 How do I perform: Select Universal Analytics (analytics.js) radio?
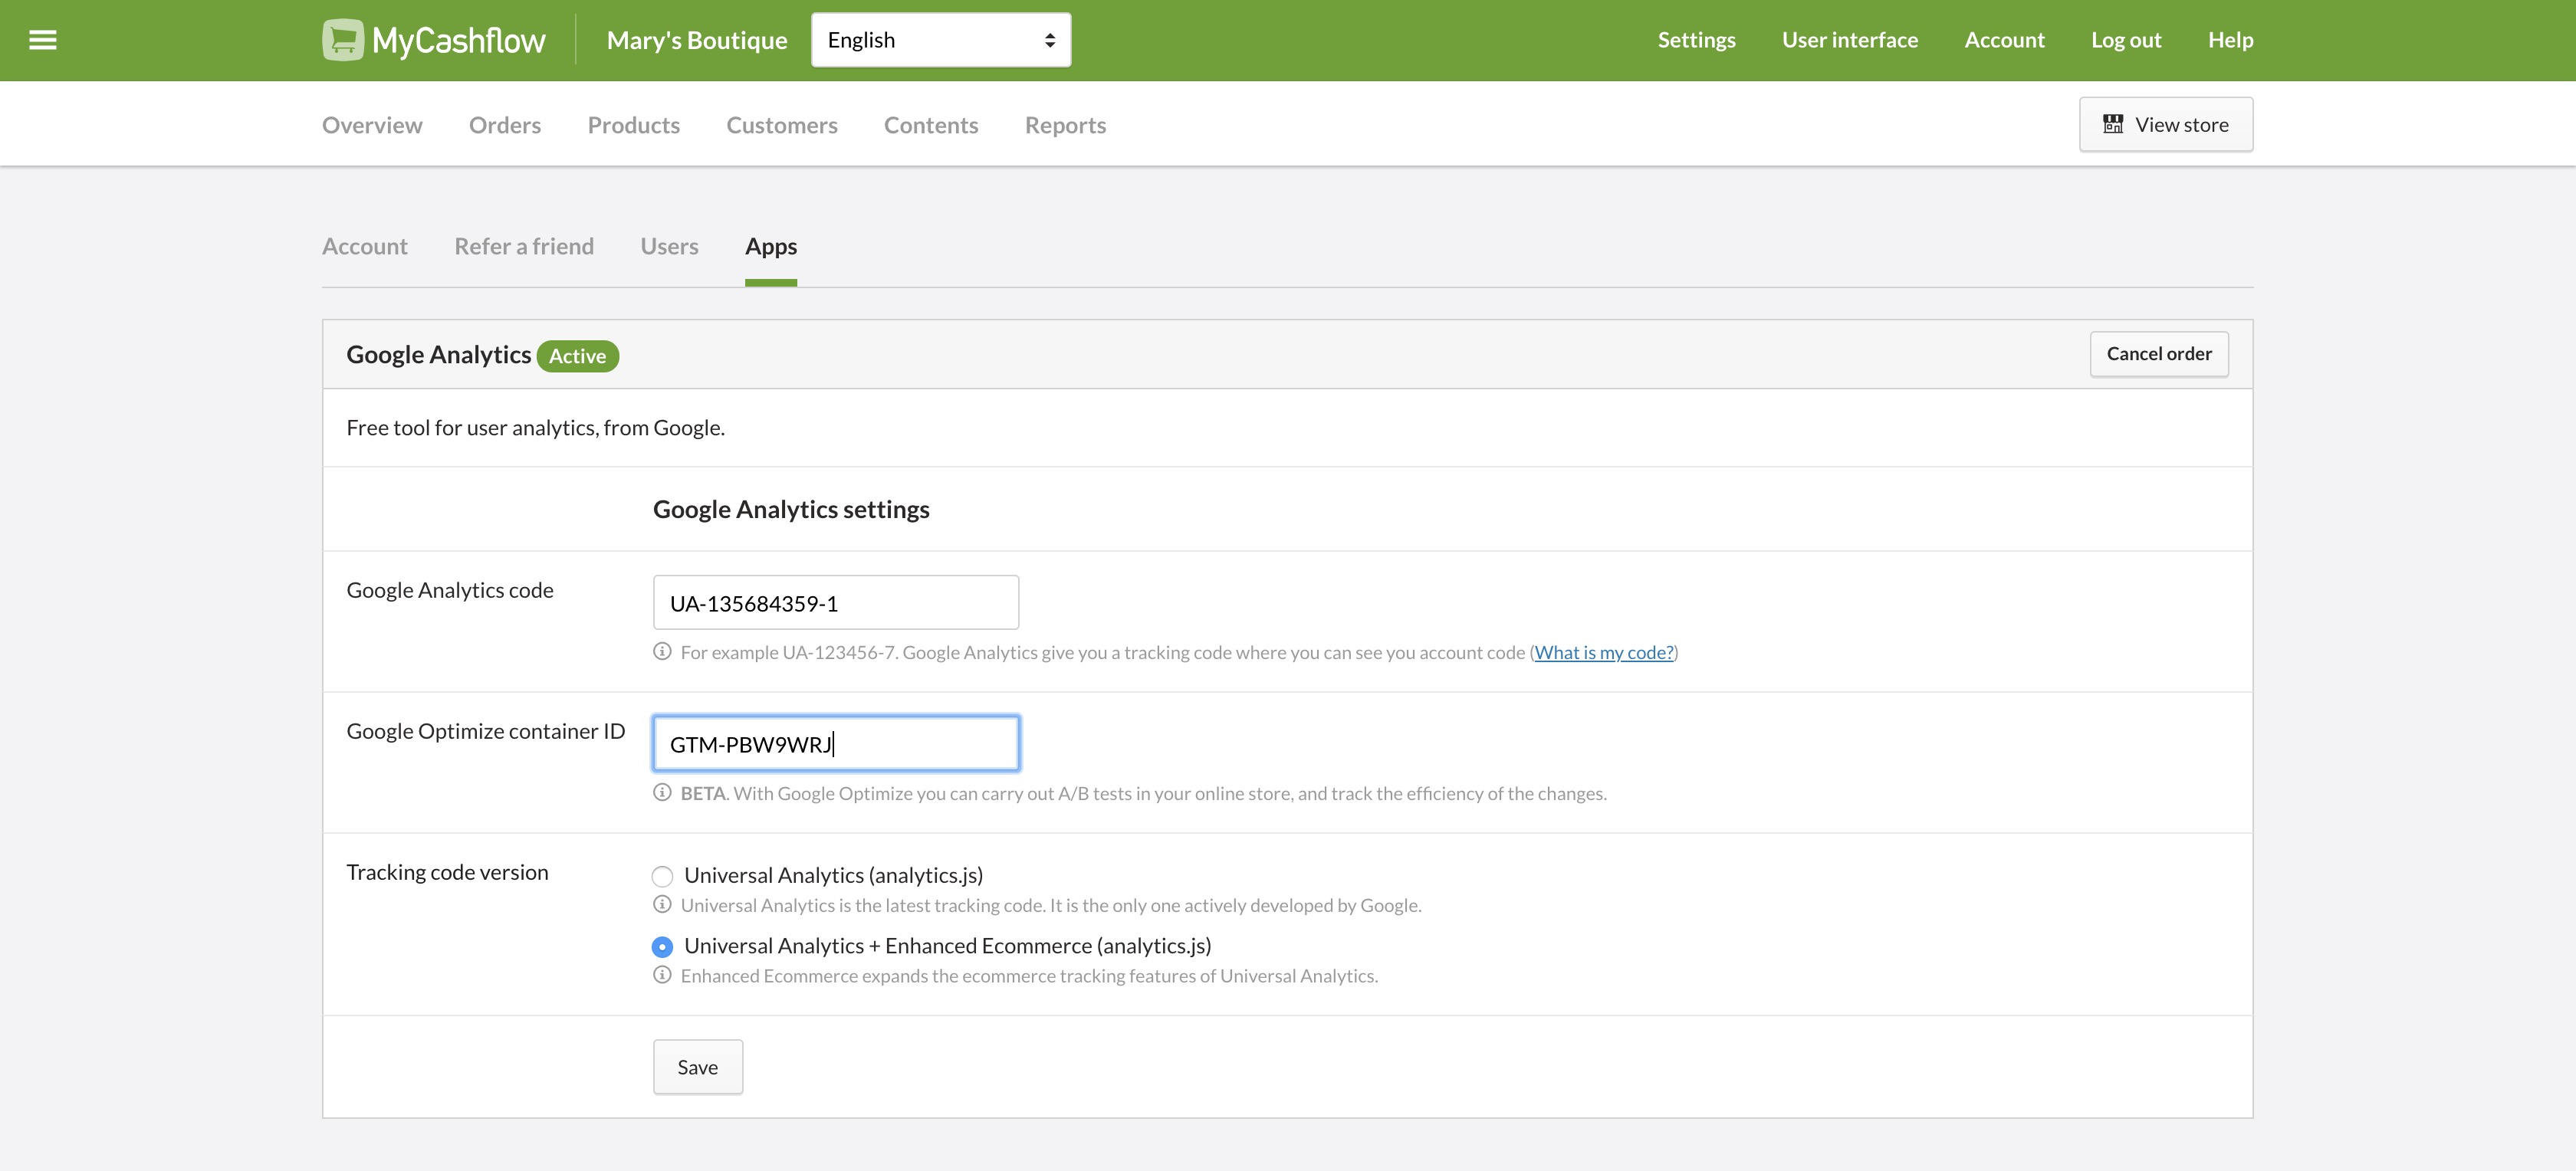pos(662,876)
